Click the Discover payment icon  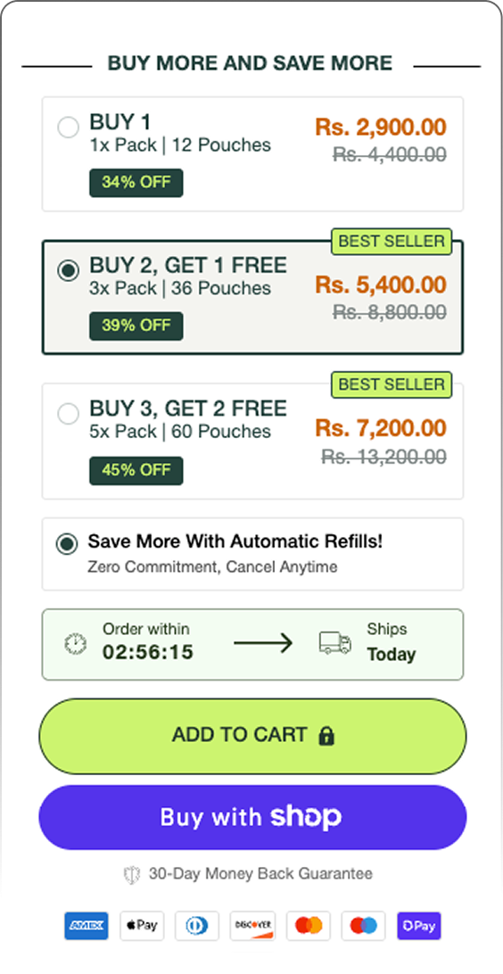[x=252, y=926]
